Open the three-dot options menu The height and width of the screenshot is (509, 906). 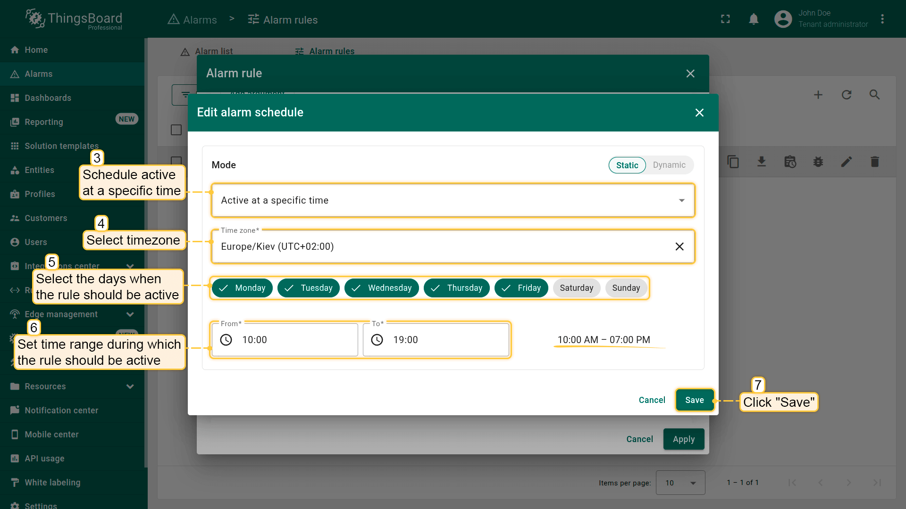(882, 19)
